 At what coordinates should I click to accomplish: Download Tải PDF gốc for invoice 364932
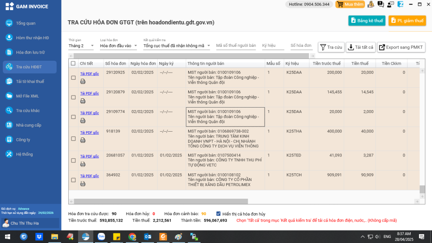click(x=89, y=176)
